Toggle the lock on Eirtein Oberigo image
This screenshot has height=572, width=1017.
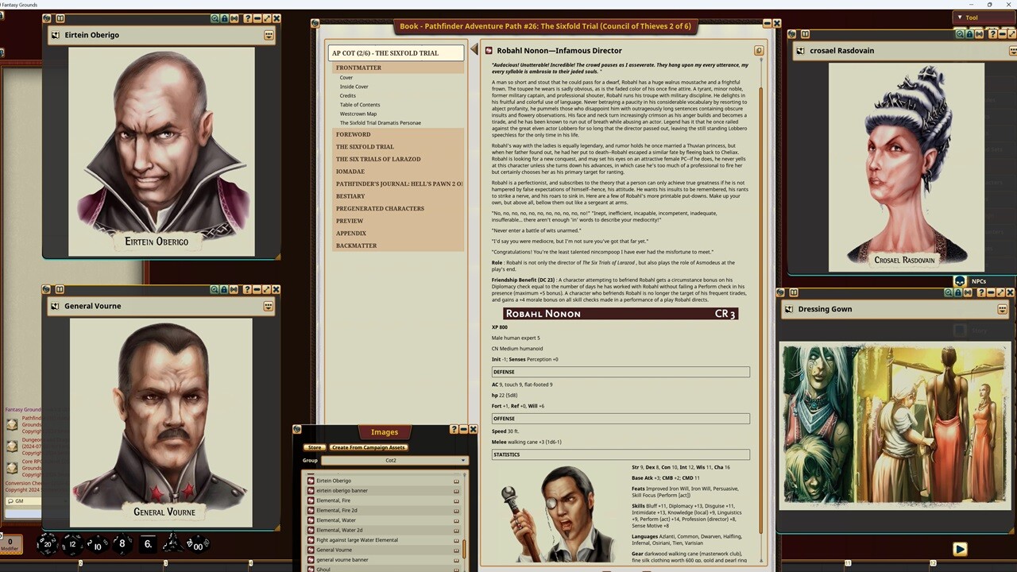coord(224,18)
